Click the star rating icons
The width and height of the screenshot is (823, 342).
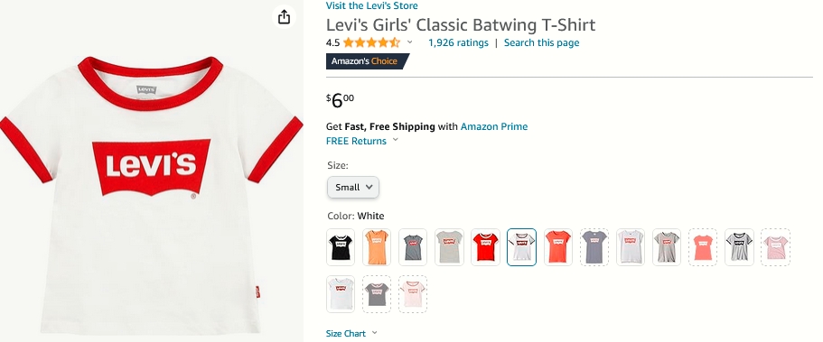(x=371, y=43)
